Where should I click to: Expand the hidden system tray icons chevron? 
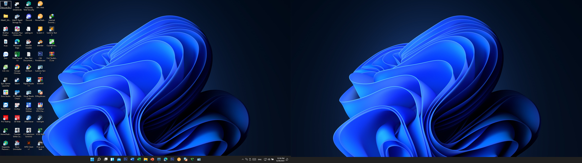pos(243,159)
